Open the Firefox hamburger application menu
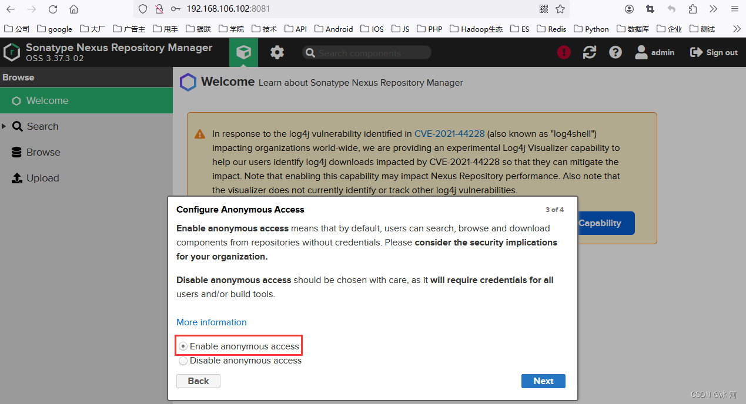Viewport: 746px width, 404px height. click(735, 9)
